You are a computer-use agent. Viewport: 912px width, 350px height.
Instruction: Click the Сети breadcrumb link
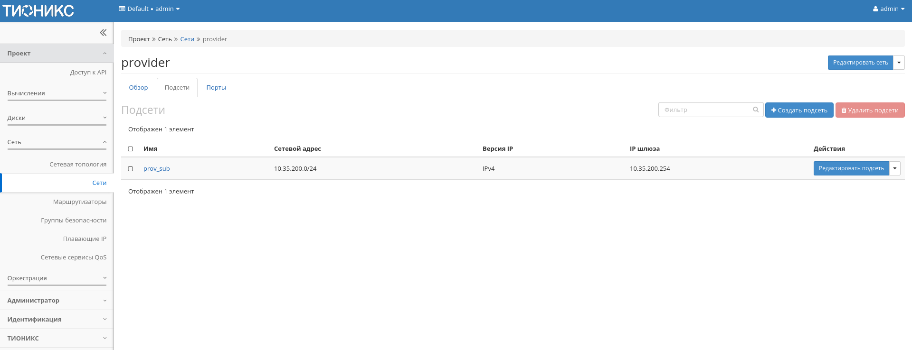click(x=187, y=39)
